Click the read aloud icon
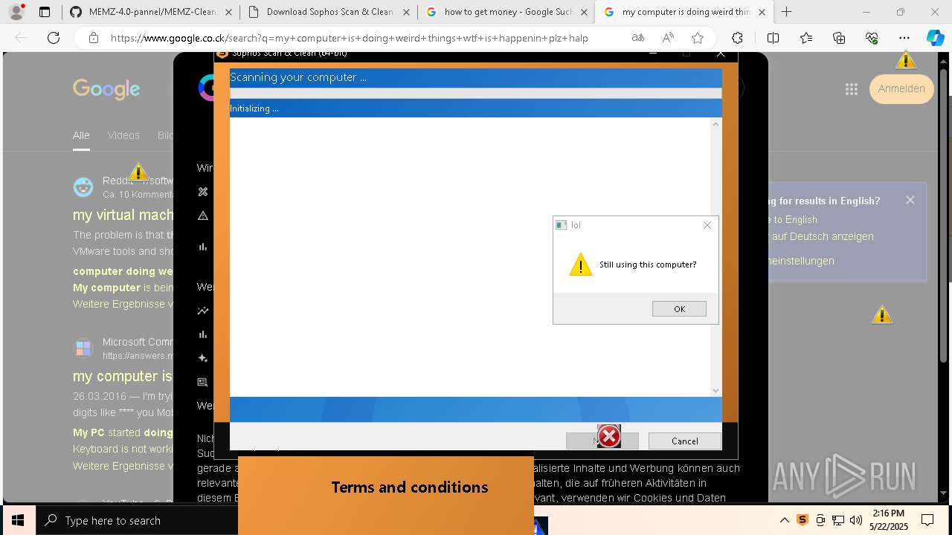The image size is (952, 535). [668, 38]
